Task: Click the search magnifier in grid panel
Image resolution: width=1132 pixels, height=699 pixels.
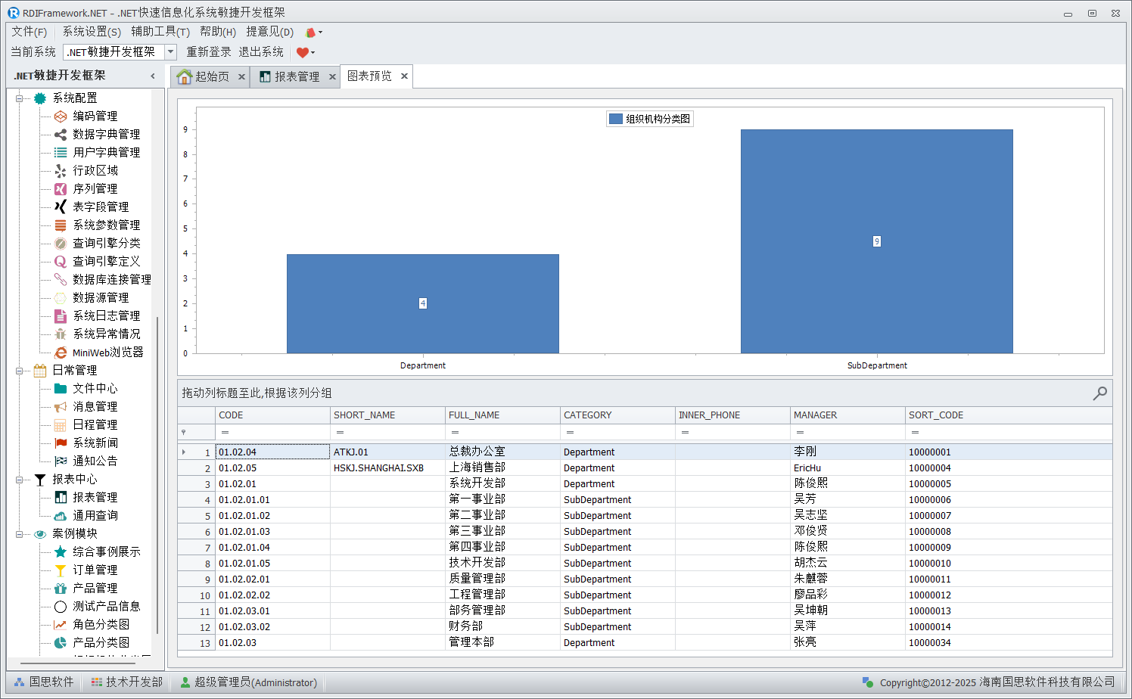Action: (1099, 393)
